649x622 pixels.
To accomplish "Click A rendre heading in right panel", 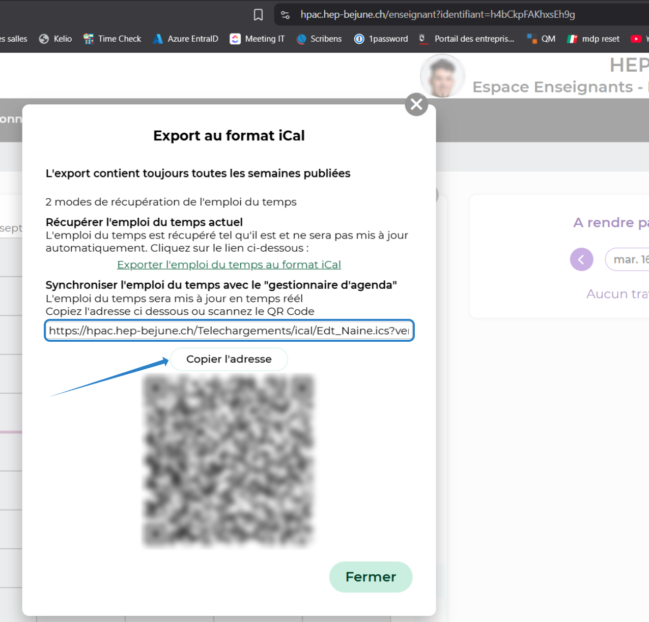I will coord(611,223).
